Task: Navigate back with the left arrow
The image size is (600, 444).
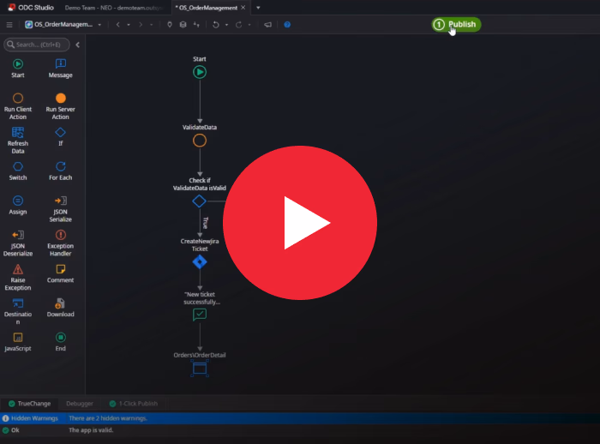Action: tap(118, 25)
